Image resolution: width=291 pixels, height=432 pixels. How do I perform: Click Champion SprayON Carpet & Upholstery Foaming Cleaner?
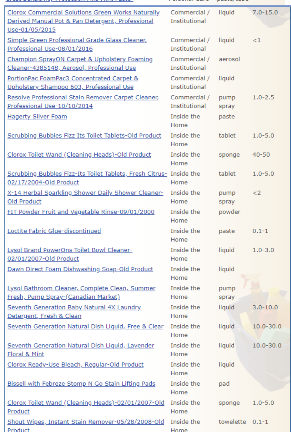pos(80,59)
